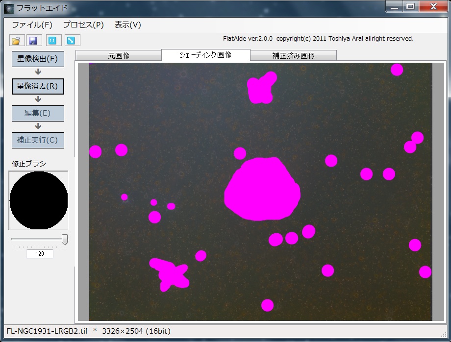Screen dimensions: 451x342
Task: Save image with floppy disk icon
Action: click(34, 41)
